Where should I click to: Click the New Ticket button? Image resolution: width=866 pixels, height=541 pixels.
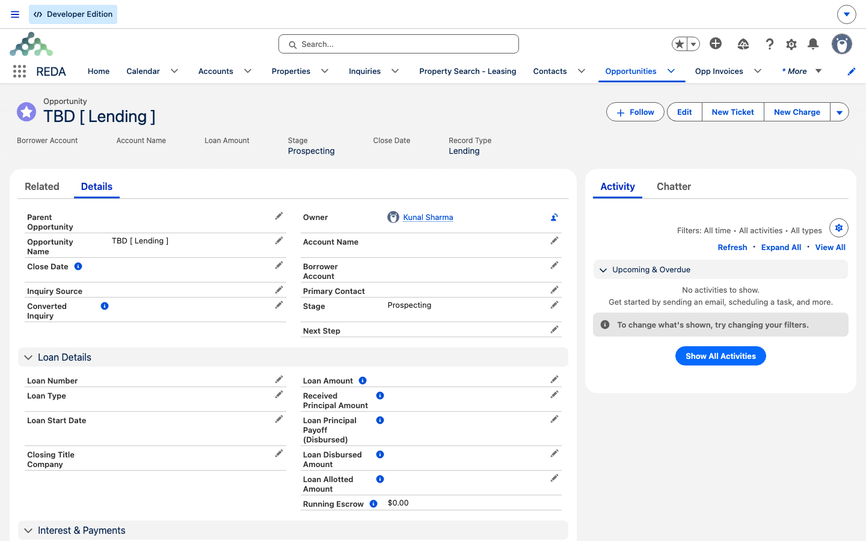[732, 112]
